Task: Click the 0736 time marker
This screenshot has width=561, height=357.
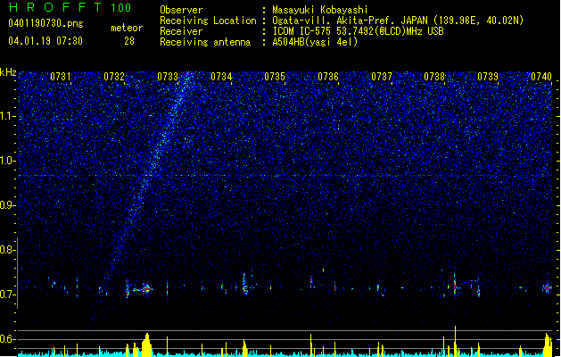Action: (328, 77)
